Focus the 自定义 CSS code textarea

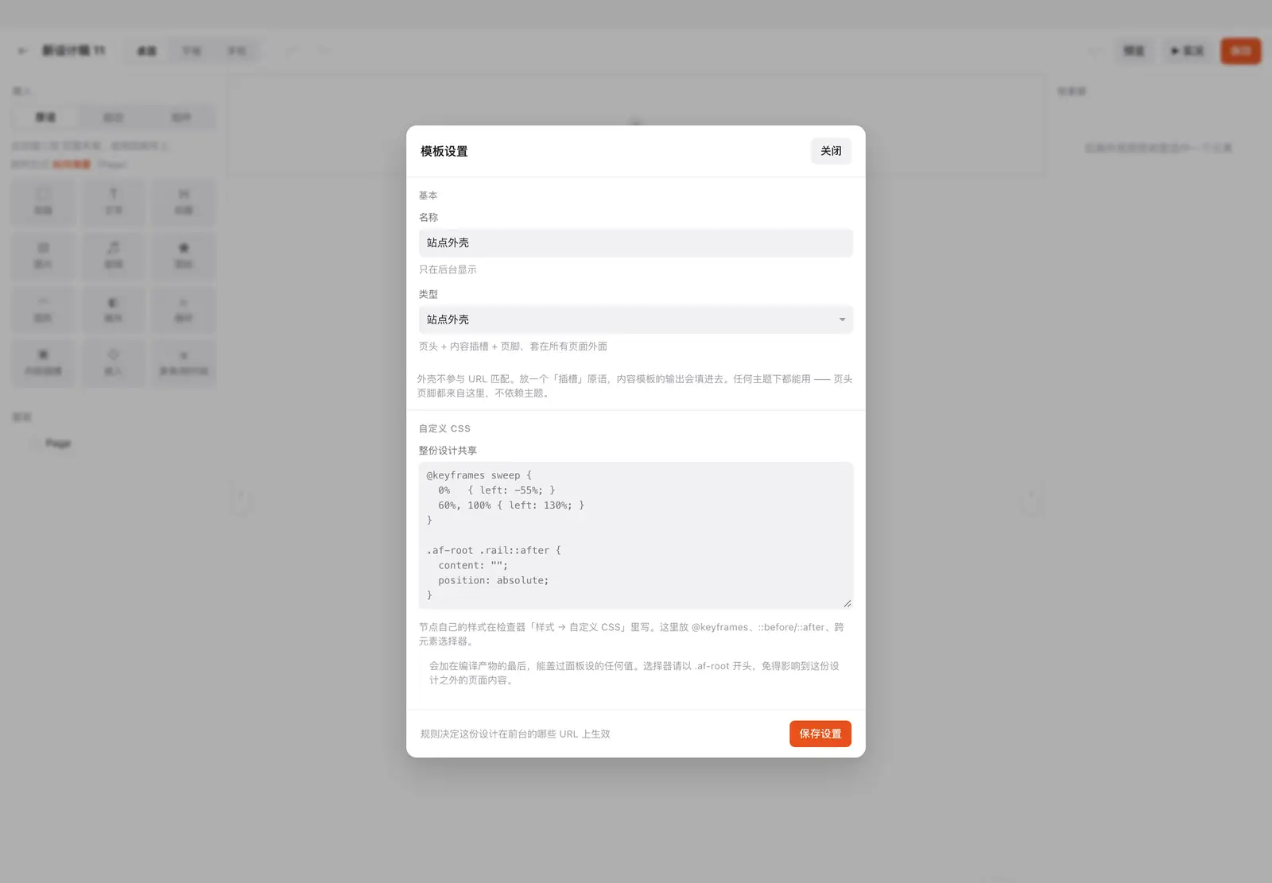[635, 536]
